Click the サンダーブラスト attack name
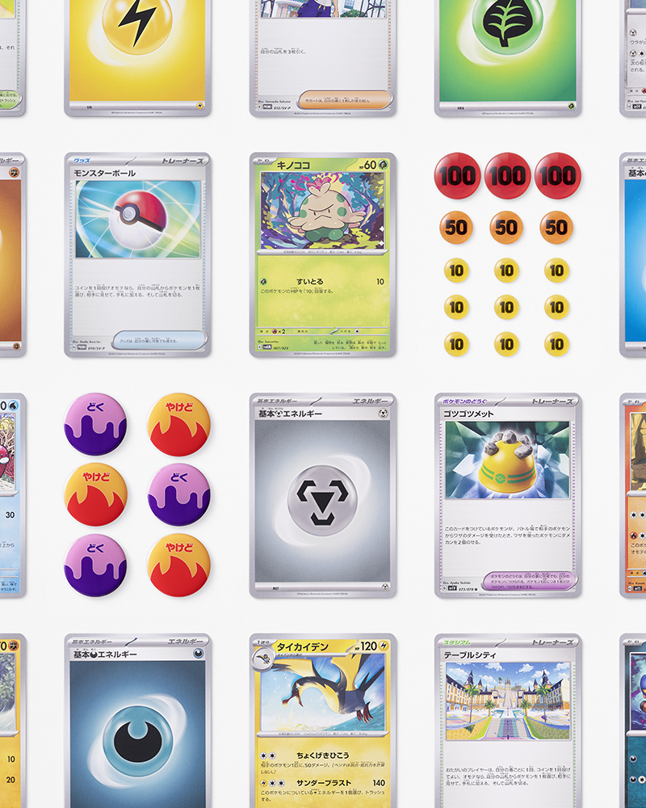 pos(324,783)
